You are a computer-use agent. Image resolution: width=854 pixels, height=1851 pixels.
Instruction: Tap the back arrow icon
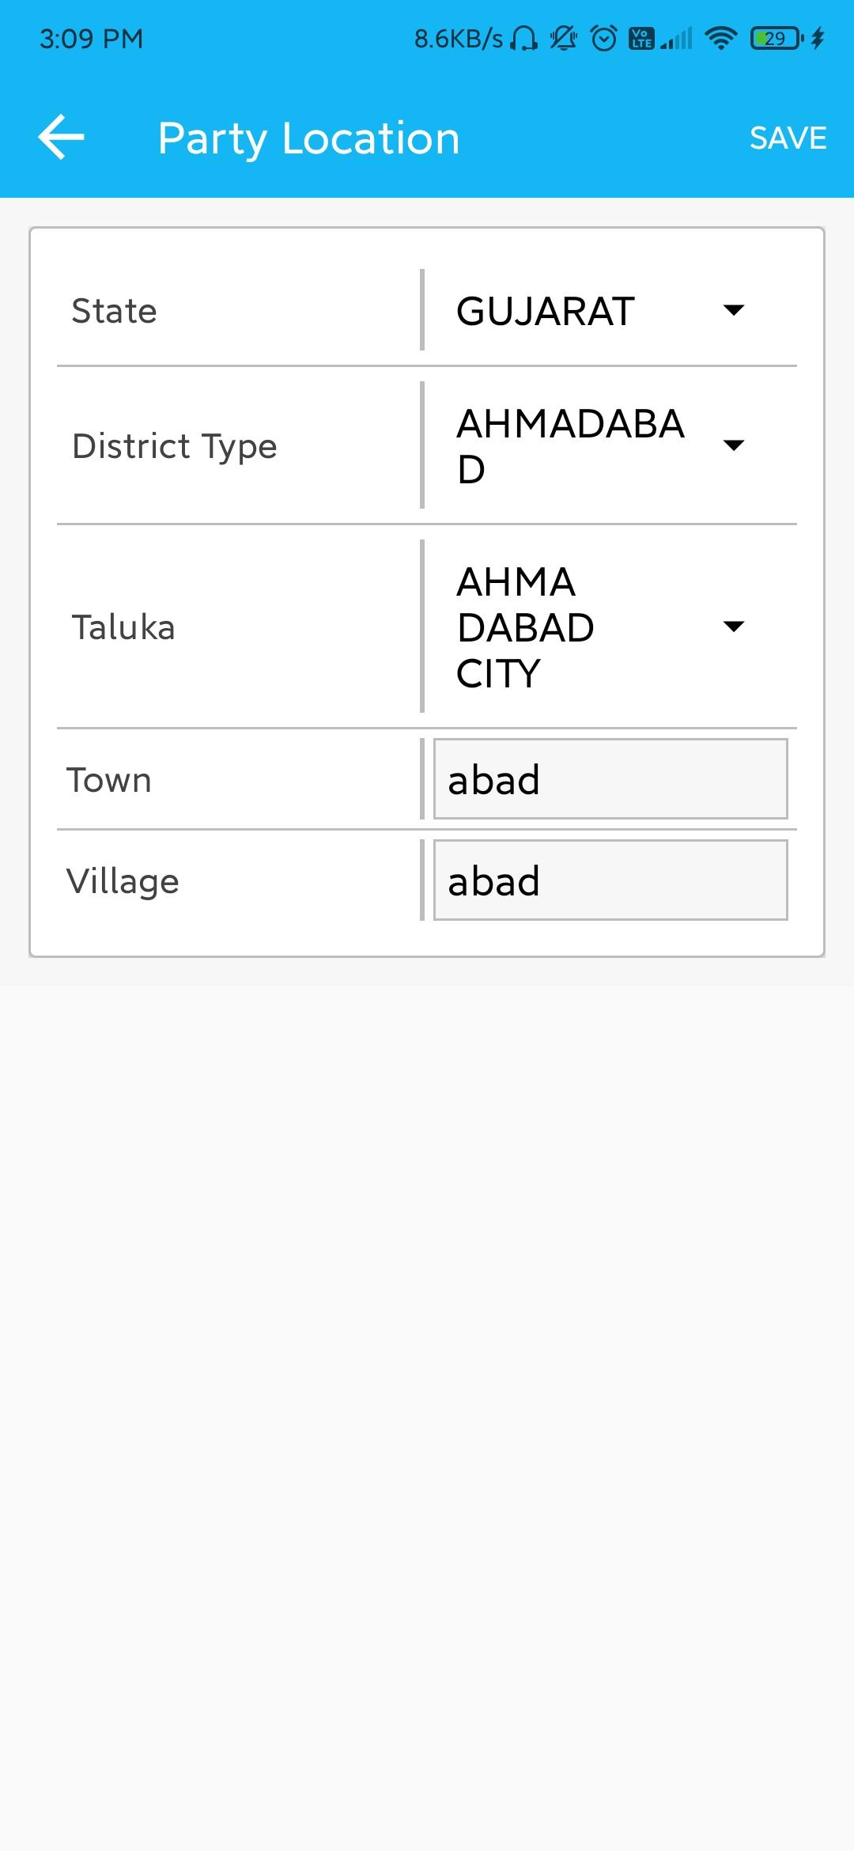click(x=61, y=137)
